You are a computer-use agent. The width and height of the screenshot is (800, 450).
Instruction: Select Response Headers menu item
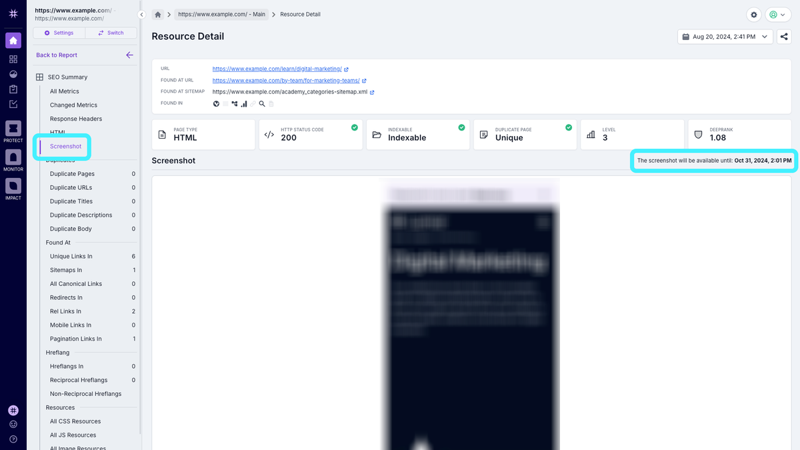point(76,119)
